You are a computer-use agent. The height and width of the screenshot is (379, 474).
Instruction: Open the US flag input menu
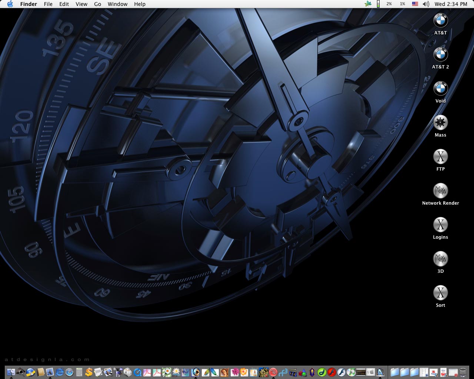point(415,4)
